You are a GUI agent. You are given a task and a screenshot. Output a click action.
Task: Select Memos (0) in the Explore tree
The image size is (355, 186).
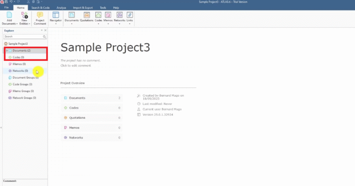pyautogui.click(x=19, y=64)
